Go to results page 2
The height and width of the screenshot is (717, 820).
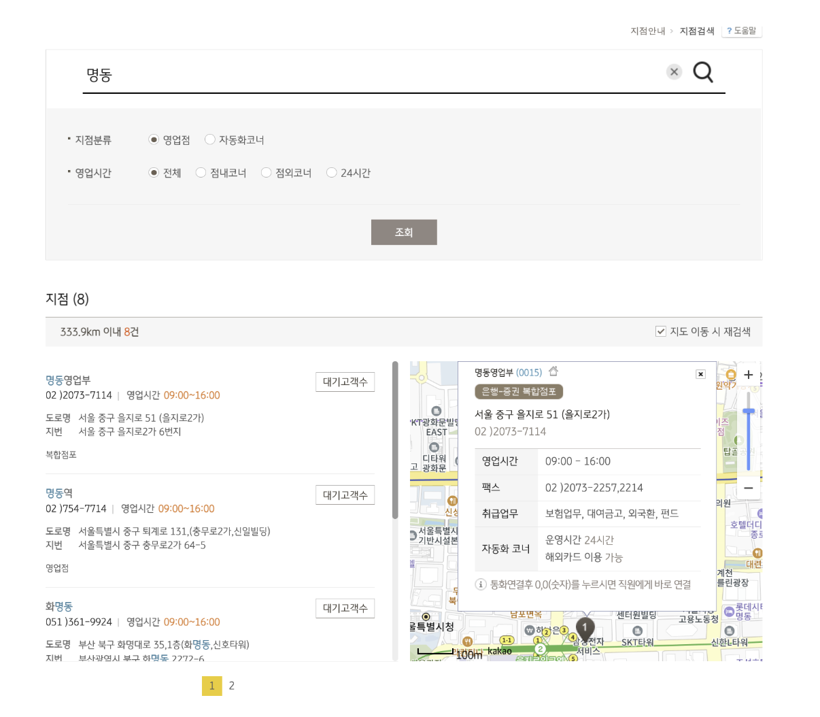click(231, 686)
